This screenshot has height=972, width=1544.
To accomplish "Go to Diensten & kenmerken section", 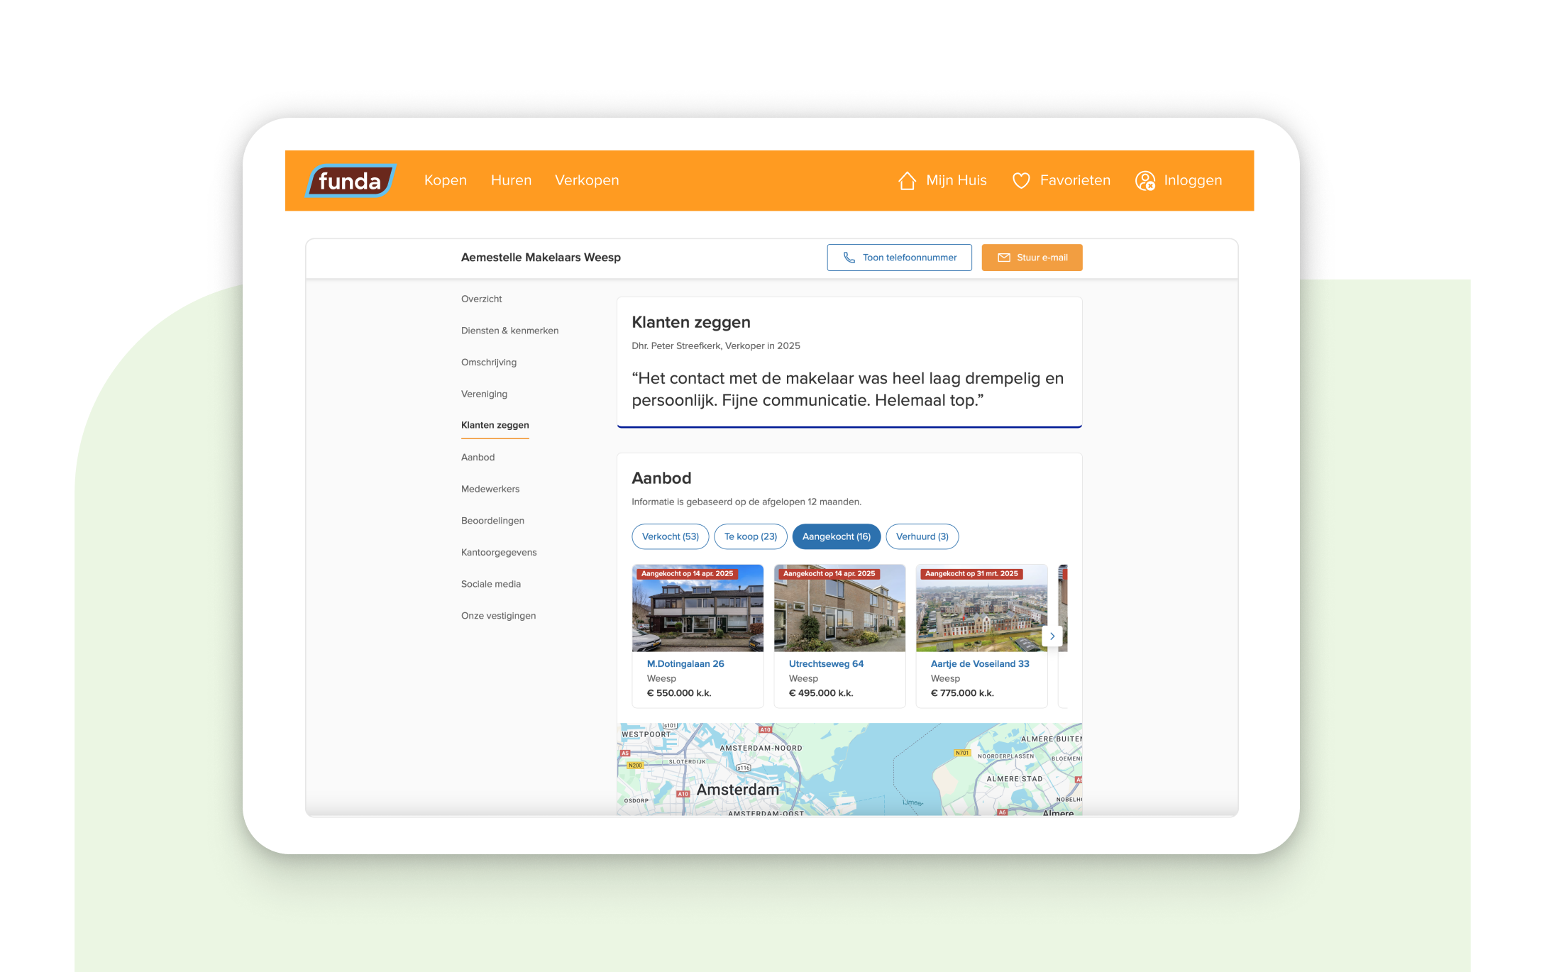I will point(509,331).
